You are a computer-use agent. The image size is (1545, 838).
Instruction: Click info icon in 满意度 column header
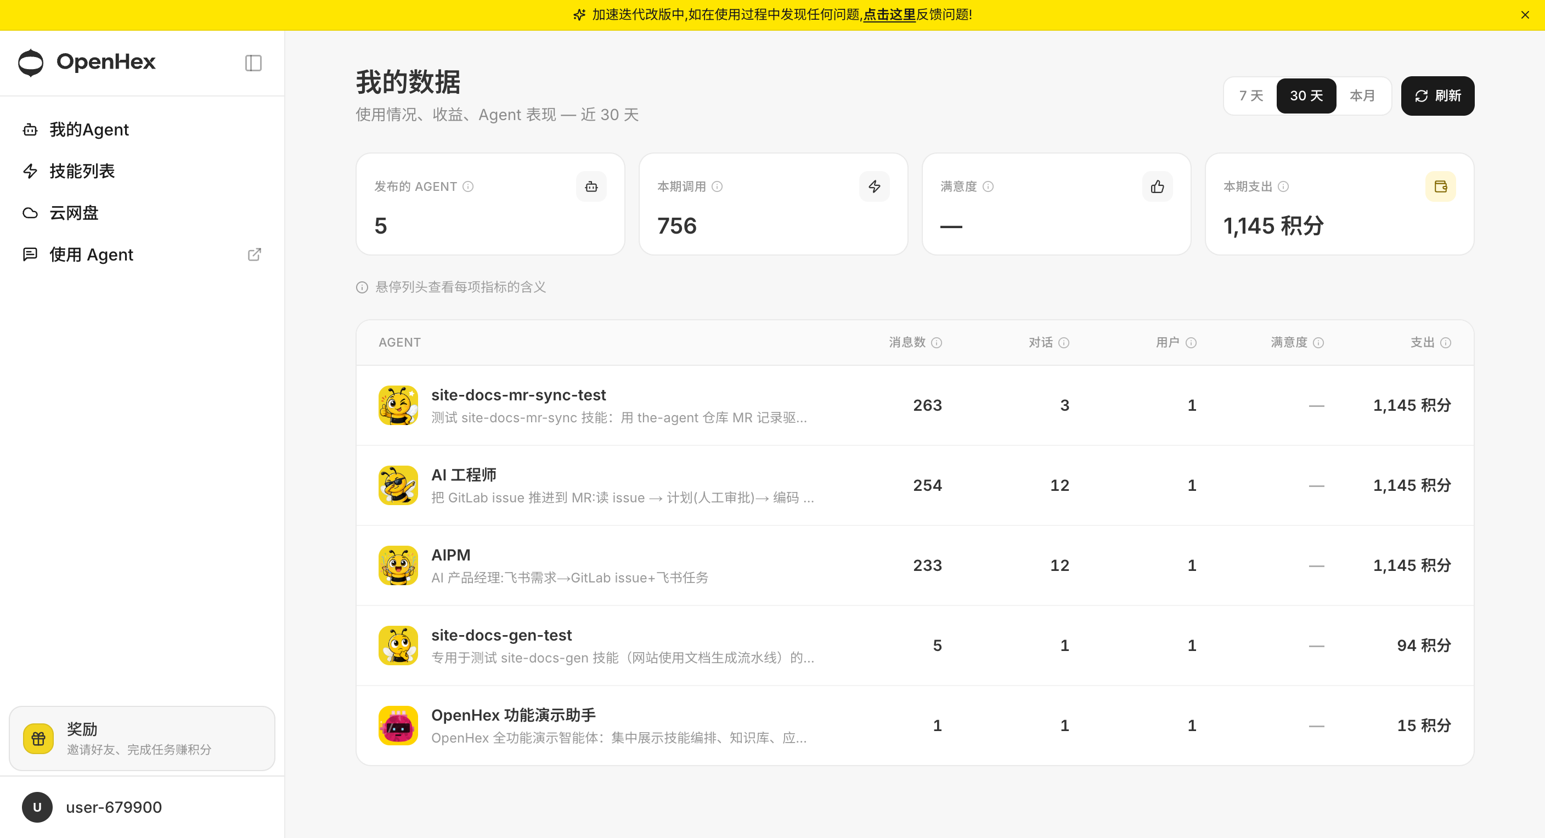click(x=1318, y=342)
